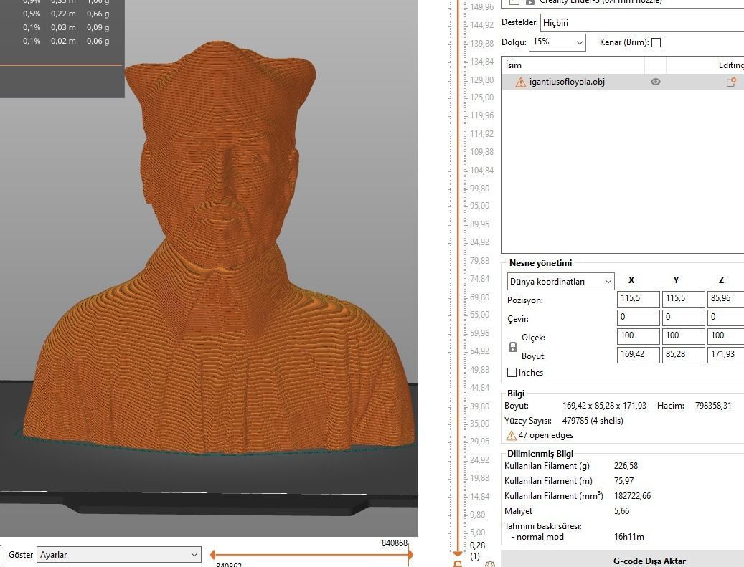744x567 pixels.
Task: Click the İsim column header
Action: [573, 65]
